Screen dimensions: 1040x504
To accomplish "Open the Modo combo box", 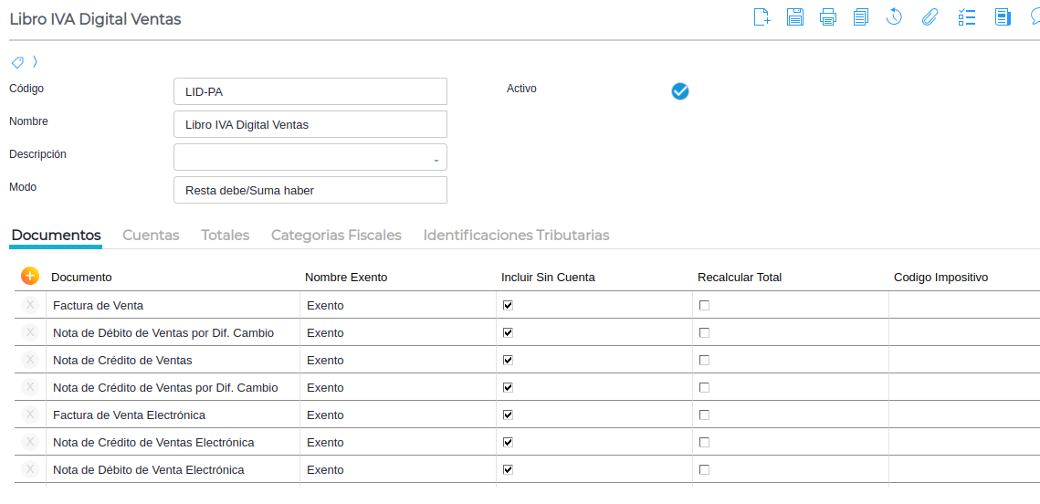I will (x=310, y=190).
